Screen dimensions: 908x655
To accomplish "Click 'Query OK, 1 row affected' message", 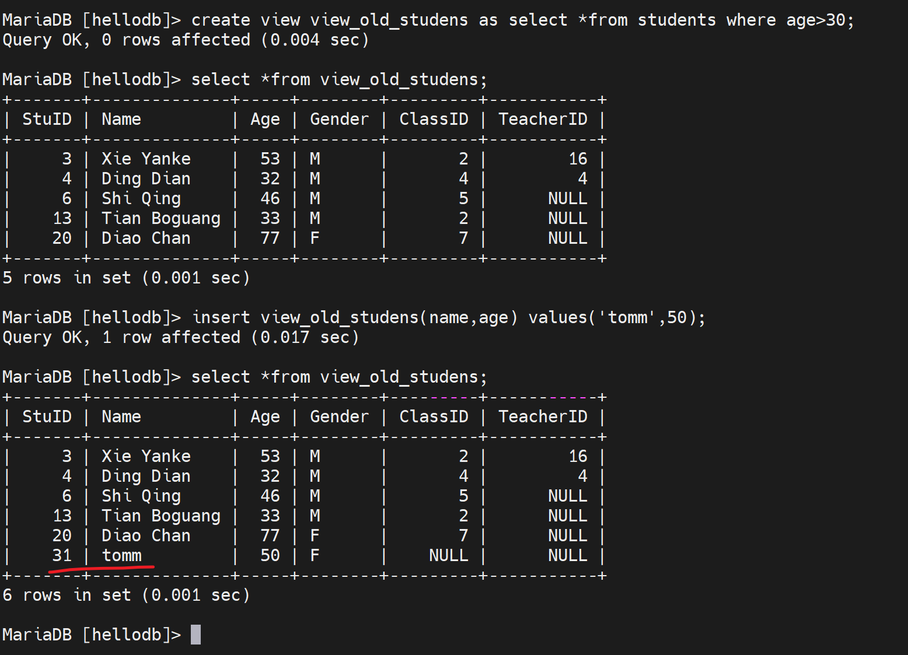I will point(181,337).
